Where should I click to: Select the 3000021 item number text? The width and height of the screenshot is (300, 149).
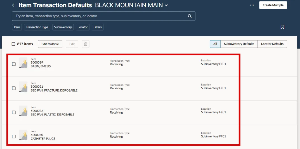coord(37,86)
